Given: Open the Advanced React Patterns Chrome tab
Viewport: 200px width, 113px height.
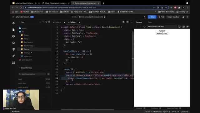Looking at the screenshot, I should click(26, 3).
